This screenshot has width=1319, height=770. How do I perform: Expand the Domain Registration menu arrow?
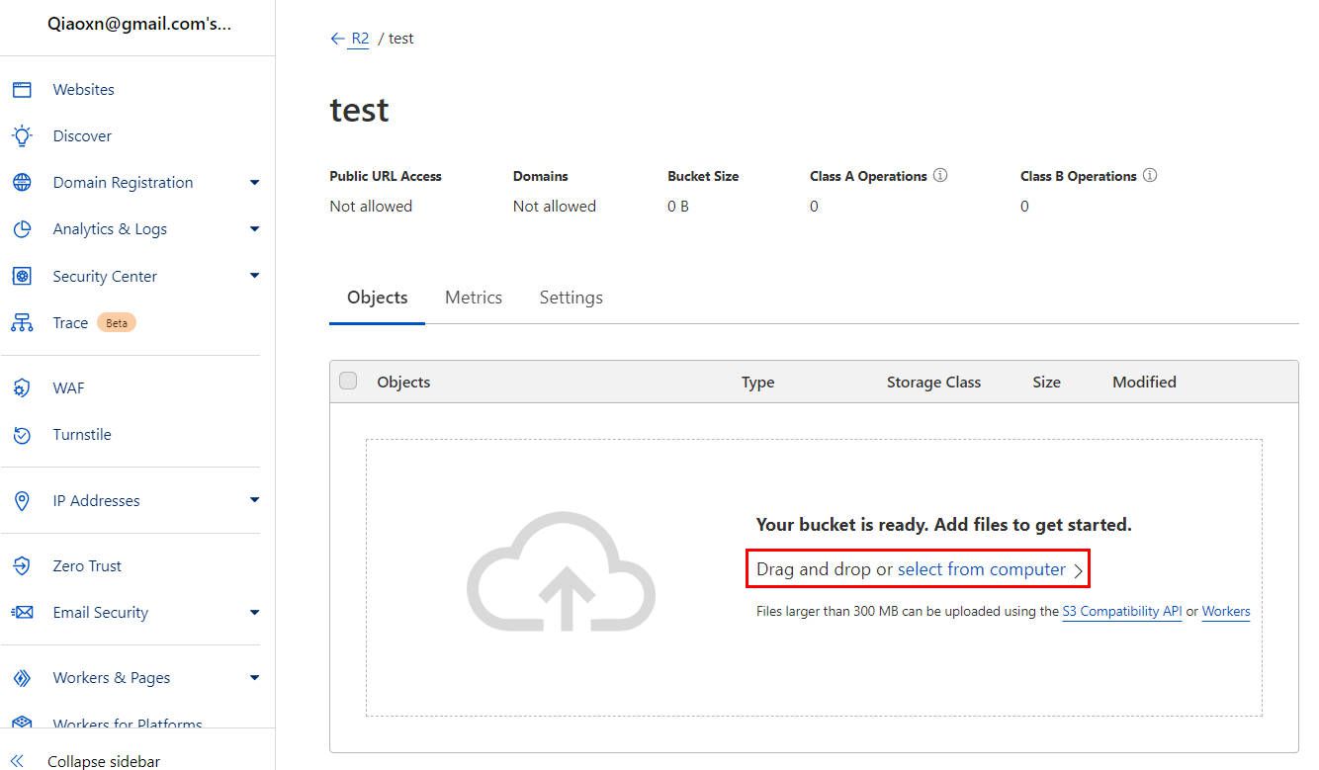[x=254, y=183]
